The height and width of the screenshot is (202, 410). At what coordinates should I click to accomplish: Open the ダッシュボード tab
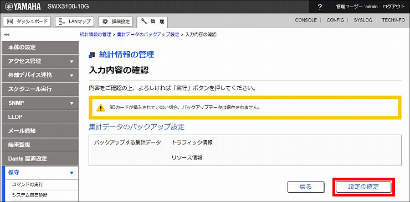(27, 22)
